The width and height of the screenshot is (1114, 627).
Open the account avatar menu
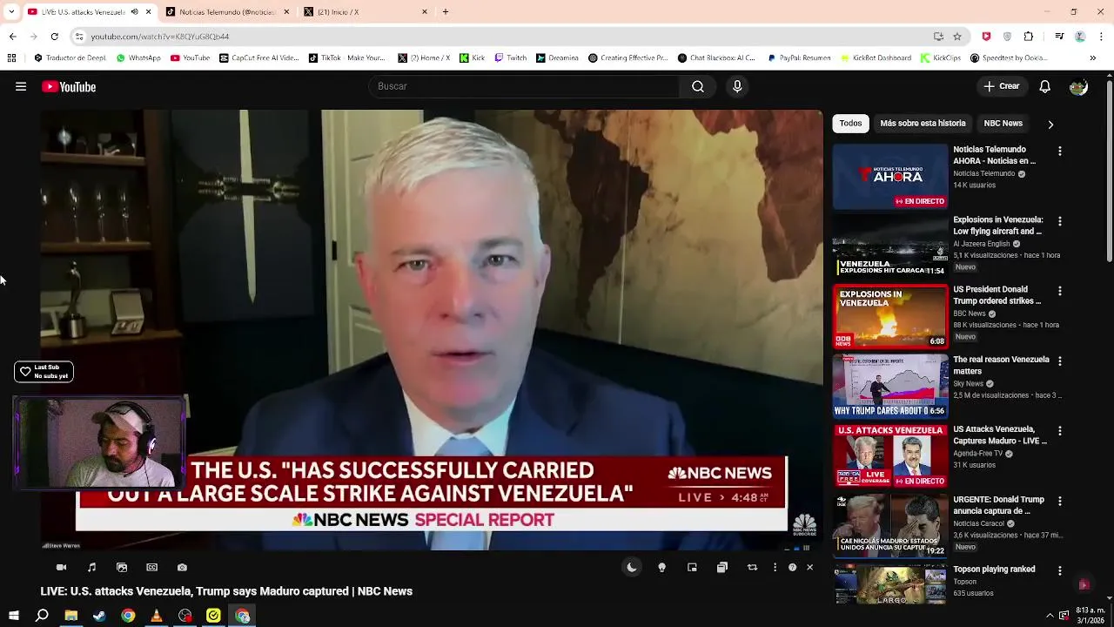click(1078, 86)
